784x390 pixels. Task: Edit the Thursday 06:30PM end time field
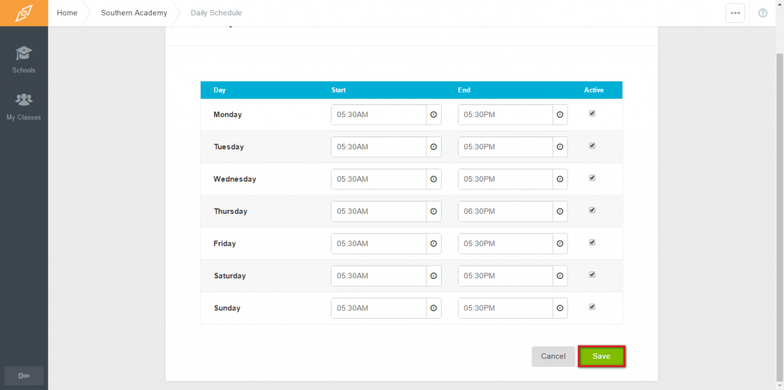pyautogui.click(x=505, y=211)
